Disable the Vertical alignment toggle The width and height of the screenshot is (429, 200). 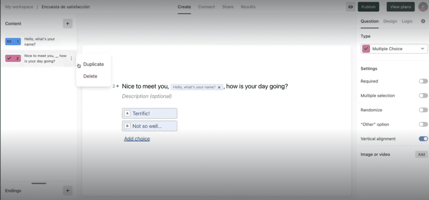(423, 139)
